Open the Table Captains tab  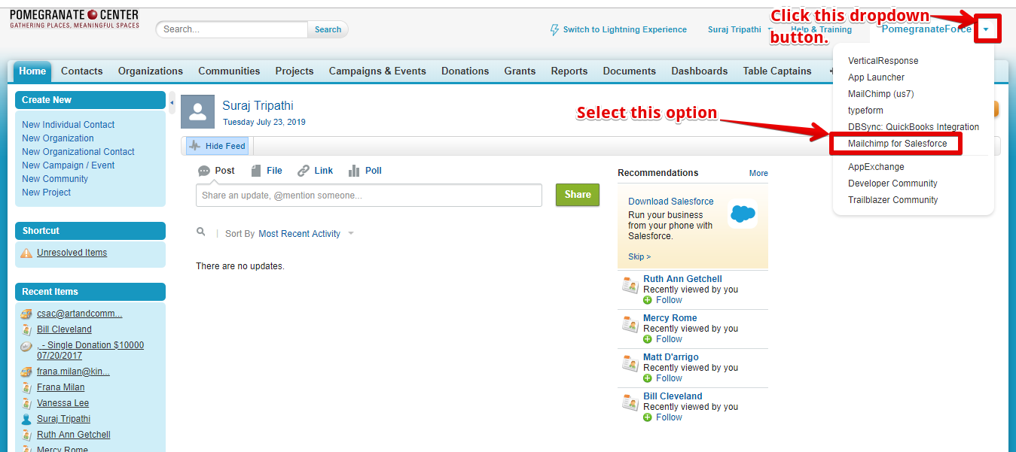[x=777, y=71]
